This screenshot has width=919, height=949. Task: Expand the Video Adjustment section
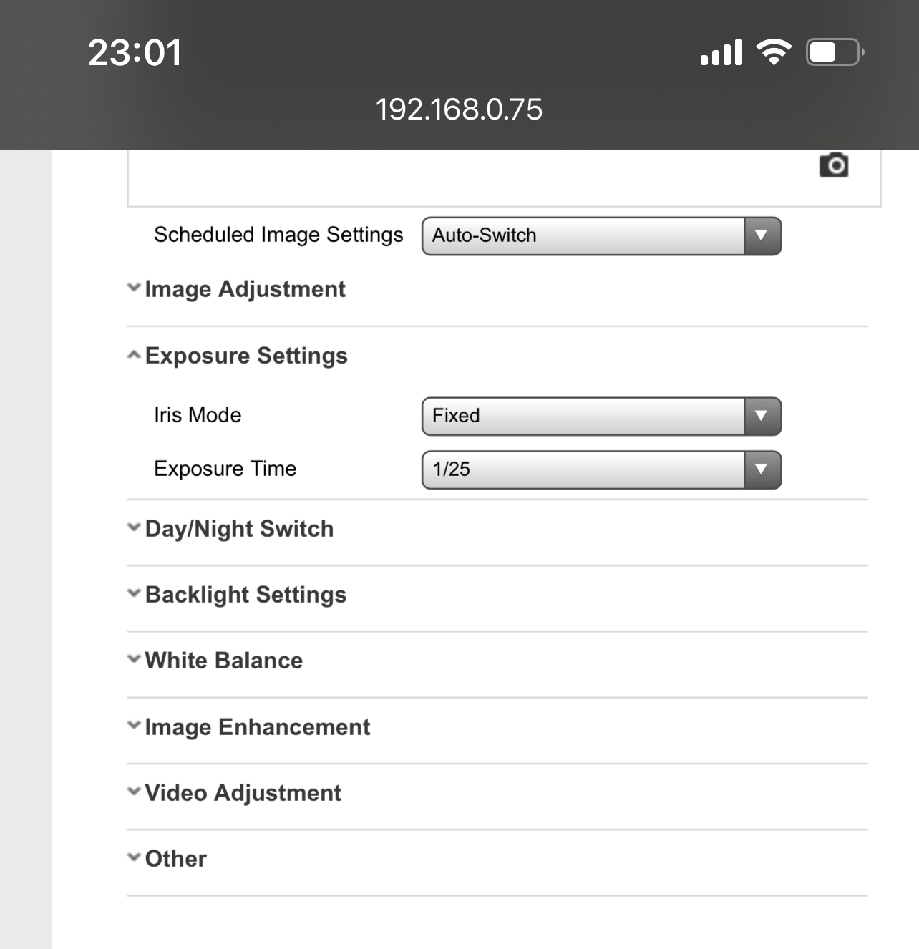click(x=243, y=793)
